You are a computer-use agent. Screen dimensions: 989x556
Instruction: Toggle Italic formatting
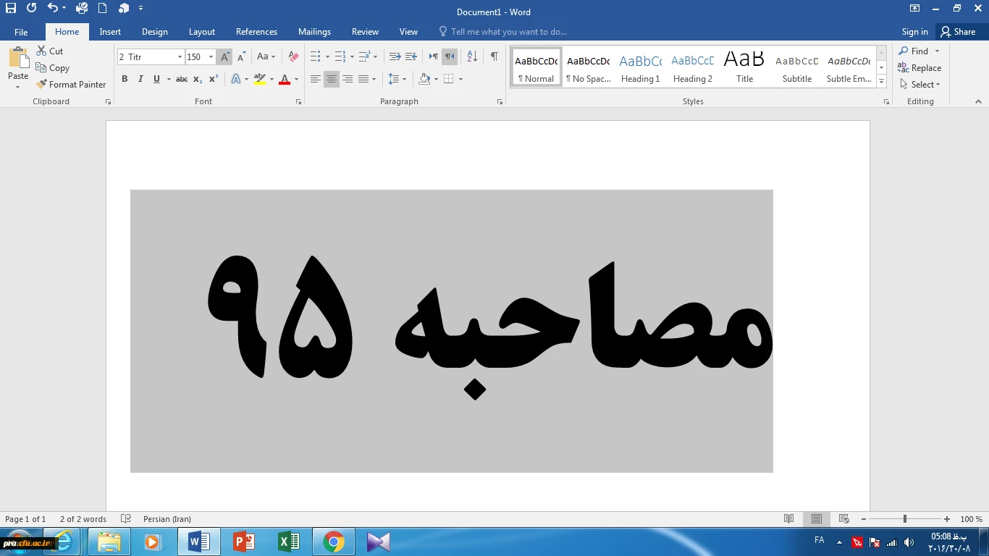(x=140, y=79)
